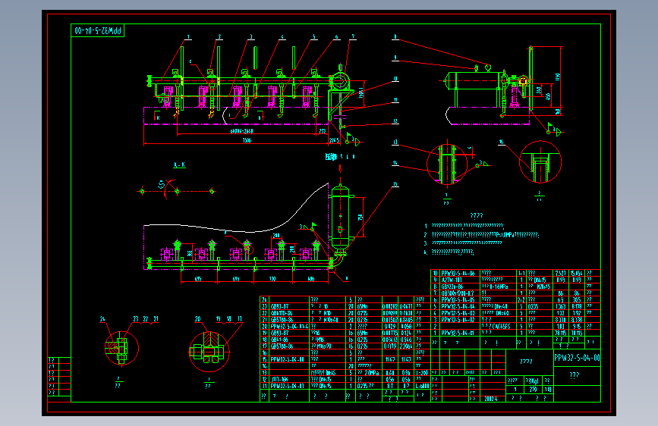The height and width of the screenshot is (426, 658).
Task: Click balloon number 17 on flange detail
Action: (240, 319)
